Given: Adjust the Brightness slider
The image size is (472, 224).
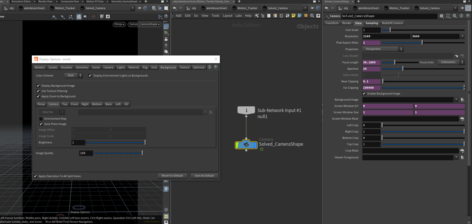Looking at the screenshot, I should 116,143.
